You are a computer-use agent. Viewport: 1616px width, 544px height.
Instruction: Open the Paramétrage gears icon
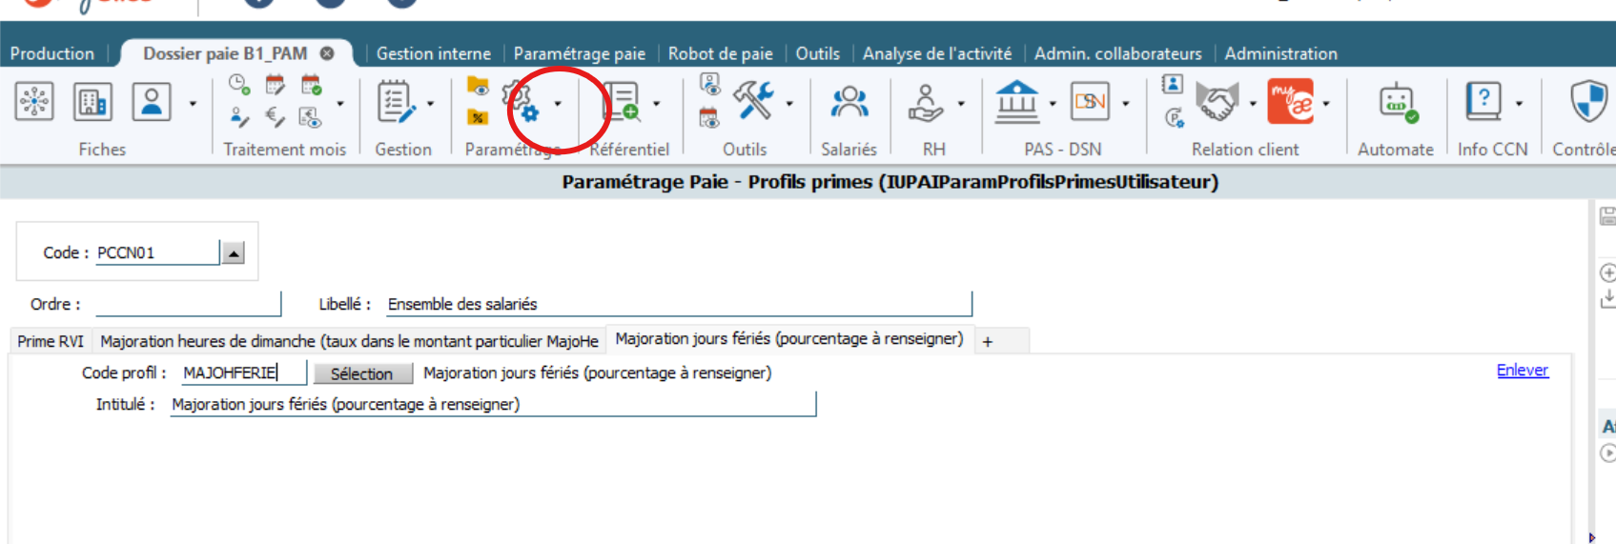click(522, 102)
